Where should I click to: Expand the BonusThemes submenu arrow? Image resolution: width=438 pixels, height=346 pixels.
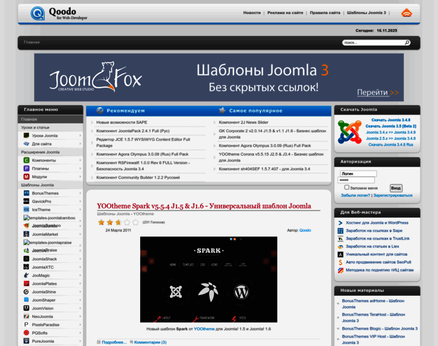pyautogui.click(x=80, y=193)
